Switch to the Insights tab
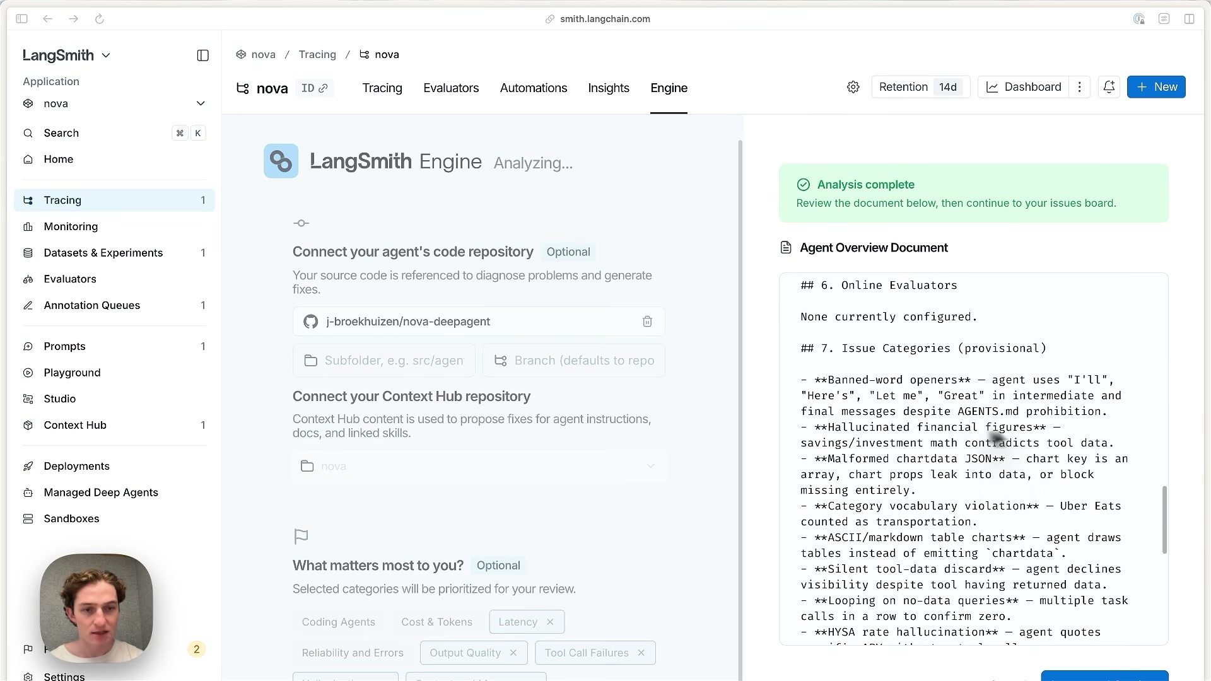1211x681 pixels. [608, 88]
